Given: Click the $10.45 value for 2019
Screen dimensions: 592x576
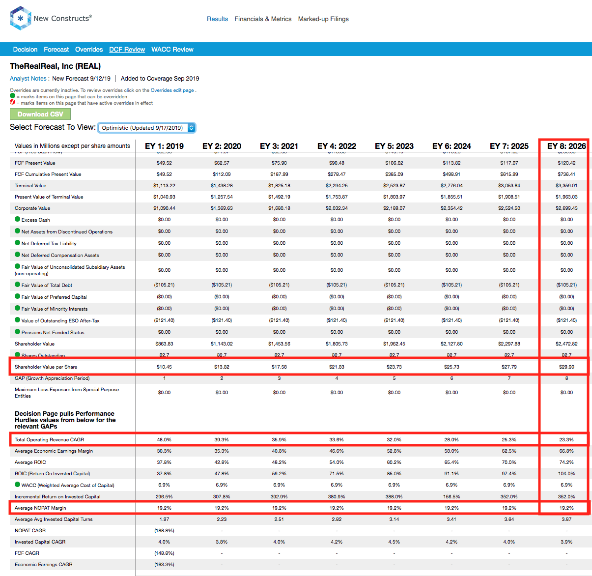Looking at the screenshot, I should 164,367.
